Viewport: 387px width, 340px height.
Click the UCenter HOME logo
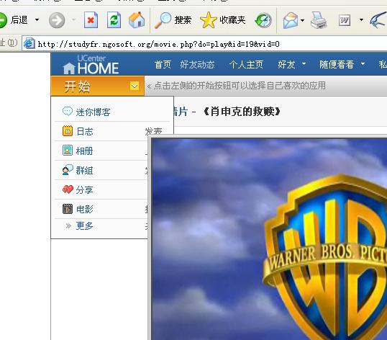pos(91,65)
